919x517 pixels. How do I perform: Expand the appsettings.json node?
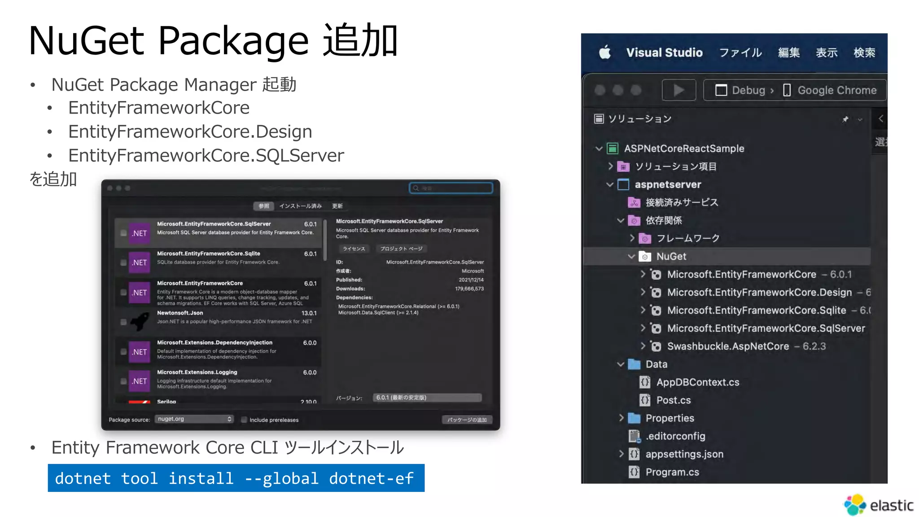[621, 453]
